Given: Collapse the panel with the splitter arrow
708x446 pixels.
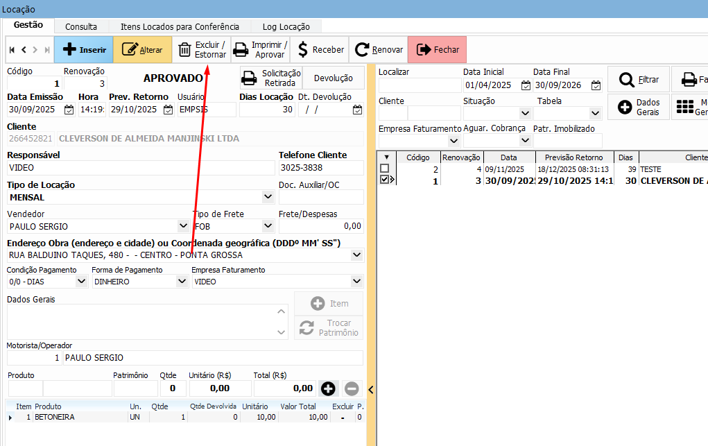Looking at the screenshot, I should pos(371,389).
